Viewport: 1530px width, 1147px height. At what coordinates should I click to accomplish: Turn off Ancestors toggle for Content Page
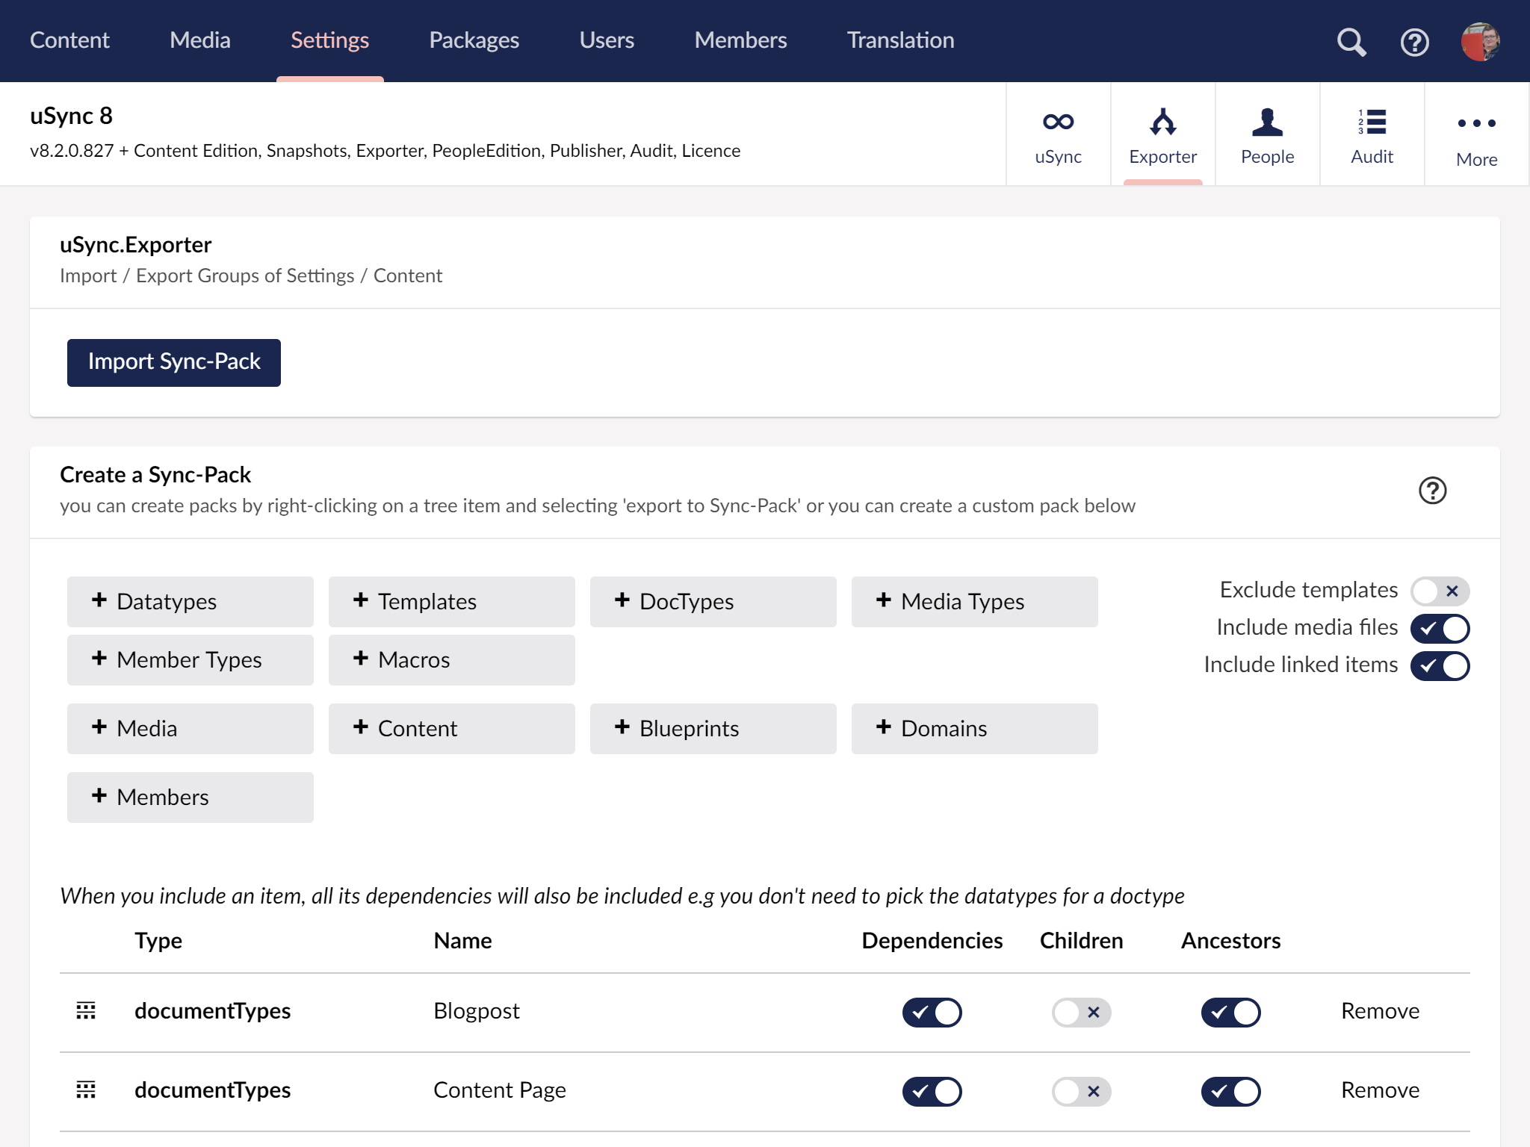pos(1230,1092)
